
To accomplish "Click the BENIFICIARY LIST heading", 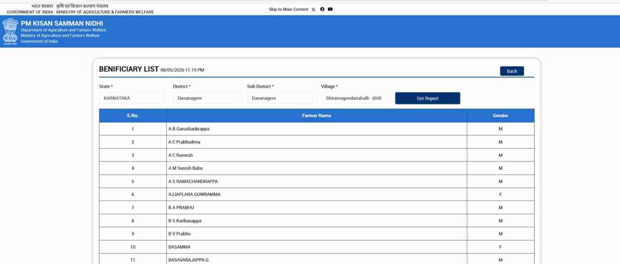I will coord(129,69).
